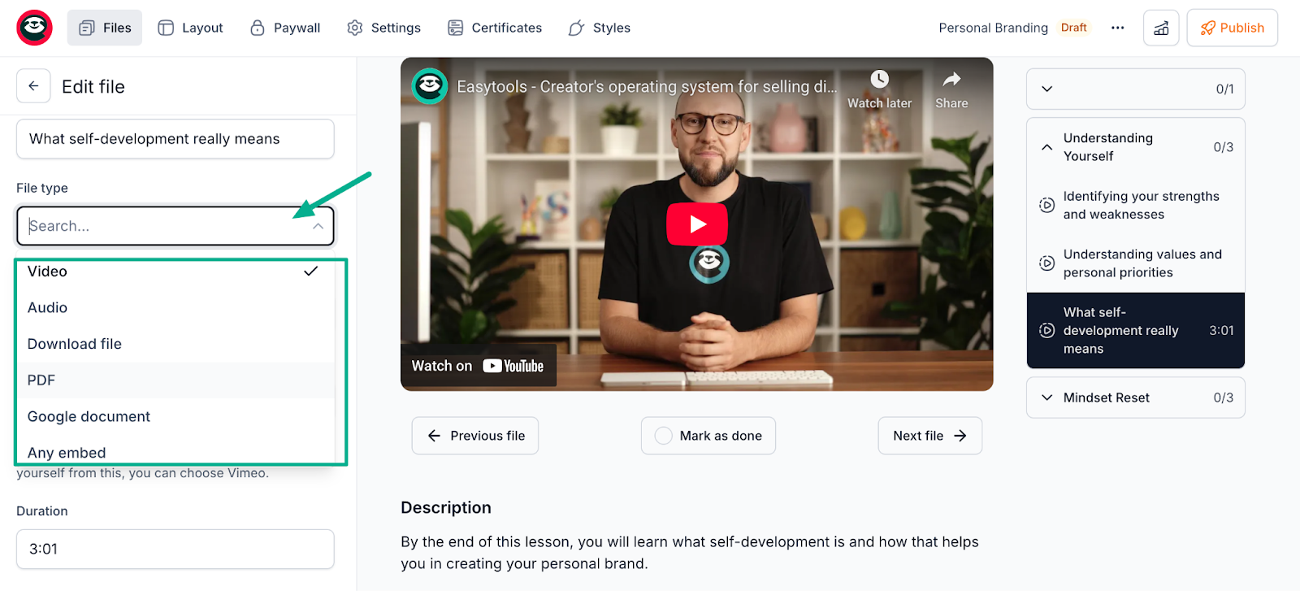This screenshot has width=1300, height=591.
Task: Open video with Watch on YouTube
Action: pyautogui.click(x=478, y=366)
